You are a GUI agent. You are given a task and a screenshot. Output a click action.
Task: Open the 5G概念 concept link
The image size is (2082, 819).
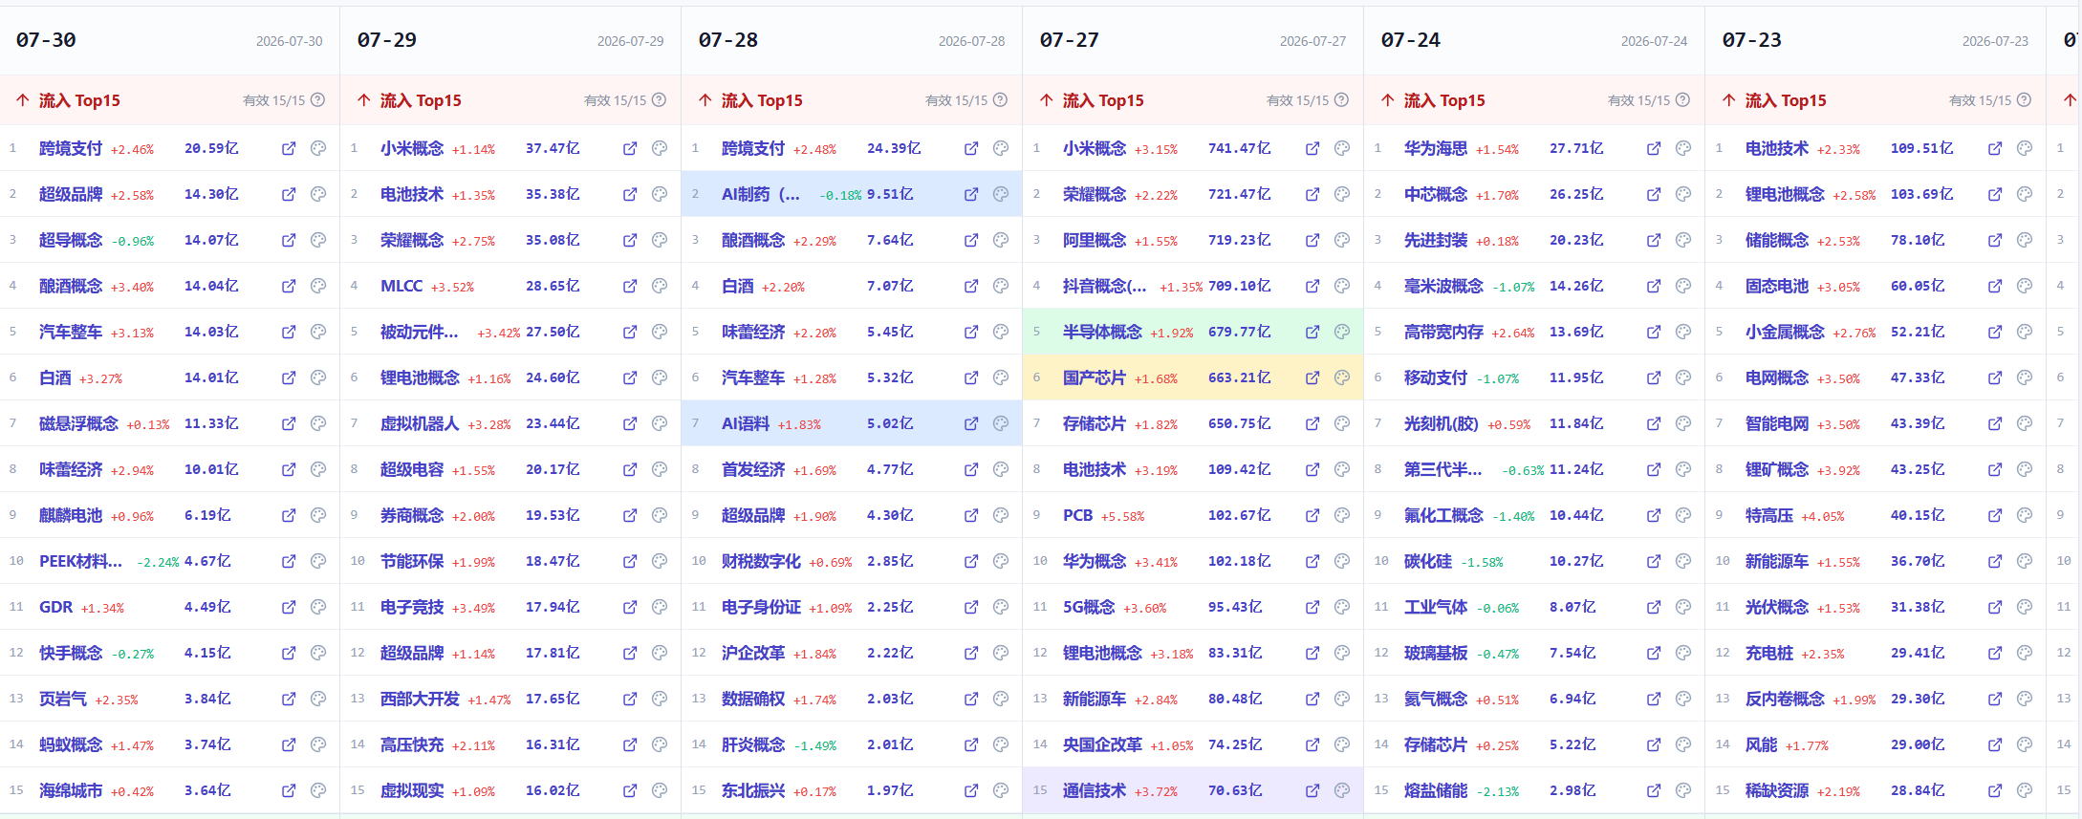[1089, 607]
